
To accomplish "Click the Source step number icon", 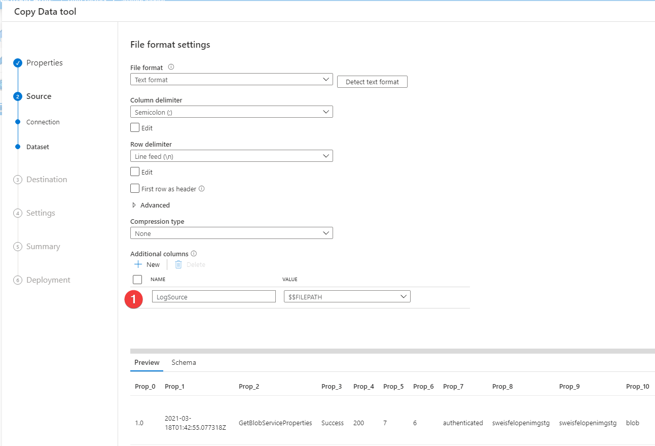I will point(17,96).
